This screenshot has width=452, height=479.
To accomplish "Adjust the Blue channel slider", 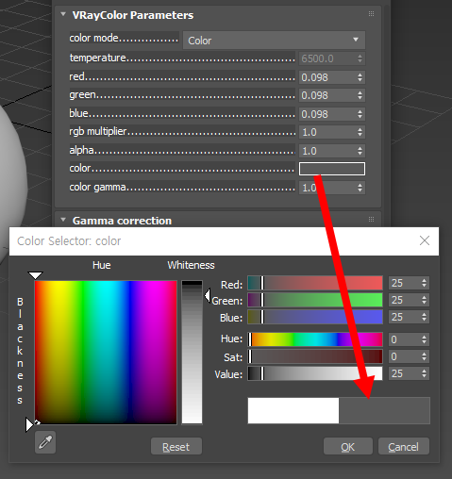I will (x=315, y=317).
